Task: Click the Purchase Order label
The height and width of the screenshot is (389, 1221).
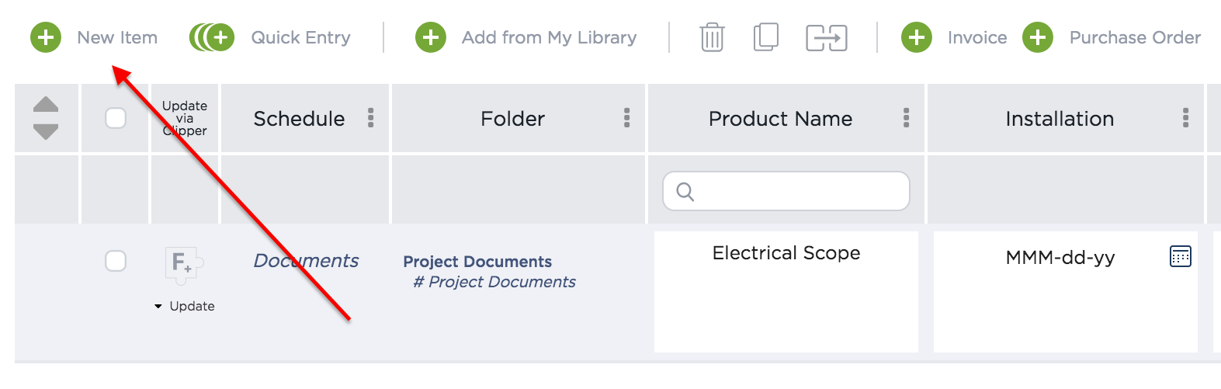Action: 1135,37
